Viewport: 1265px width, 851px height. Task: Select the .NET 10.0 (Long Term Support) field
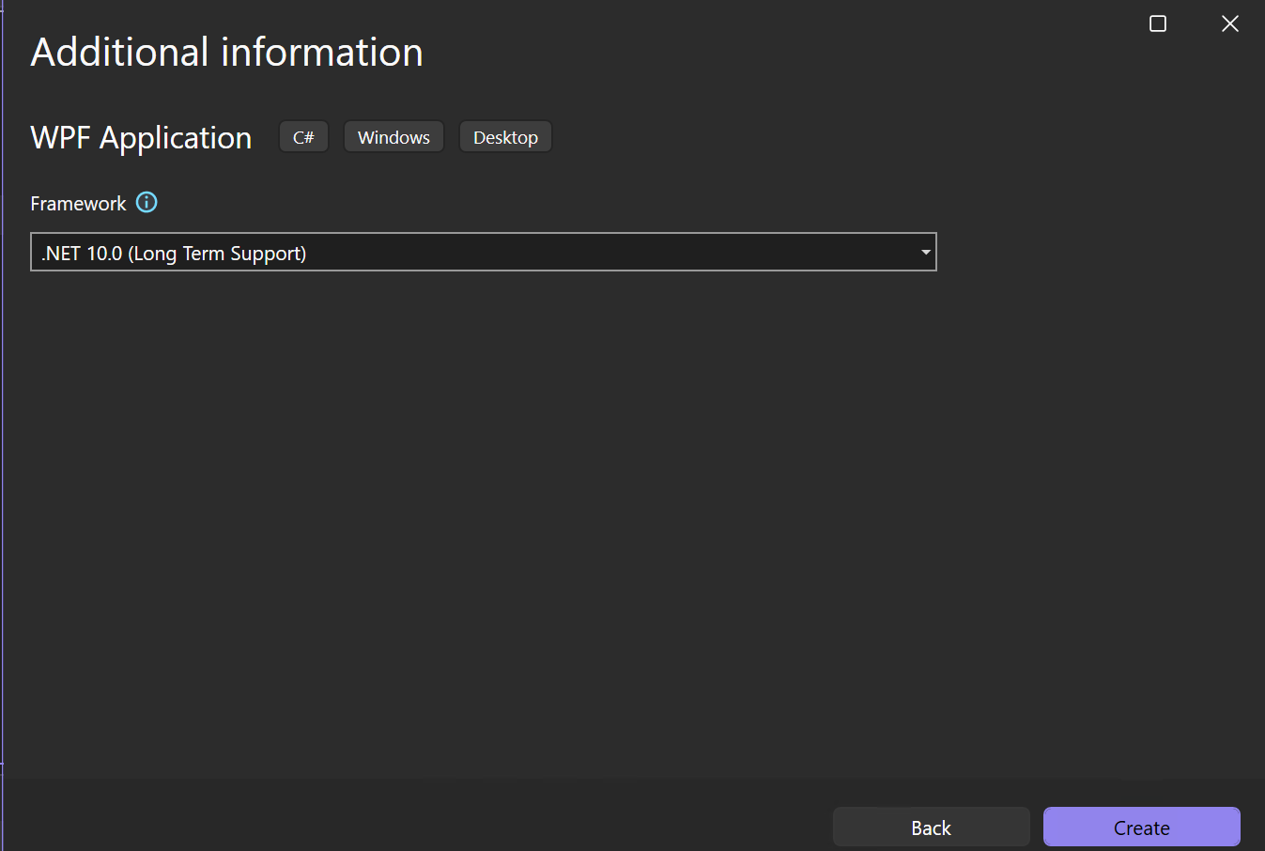(x=470, y=252)
